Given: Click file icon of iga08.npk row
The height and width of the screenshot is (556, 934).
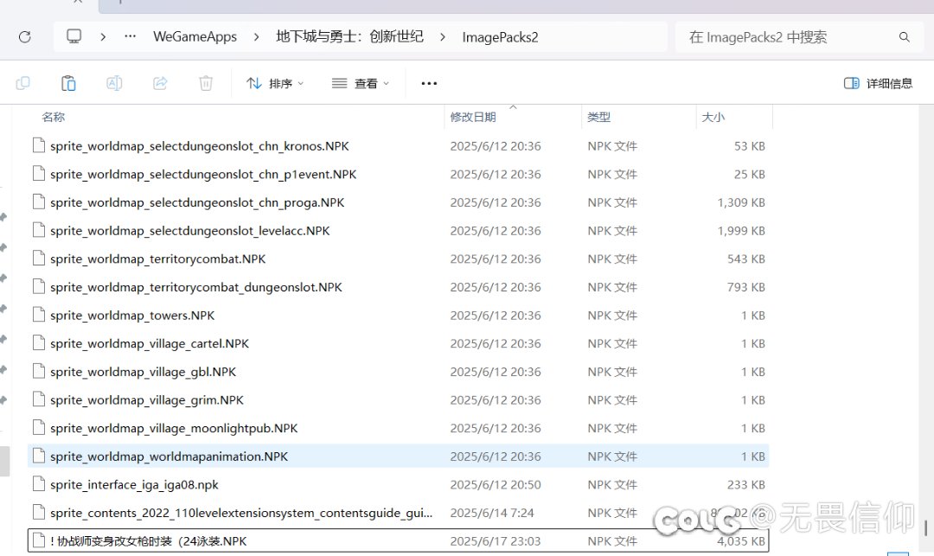Looking at the screenshot, I should click(x=39, y=484).
